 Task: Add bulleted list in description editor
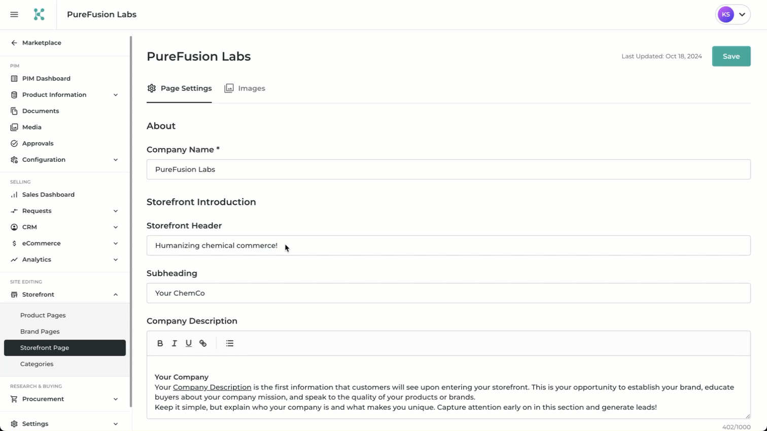click(x=230, y=343)
